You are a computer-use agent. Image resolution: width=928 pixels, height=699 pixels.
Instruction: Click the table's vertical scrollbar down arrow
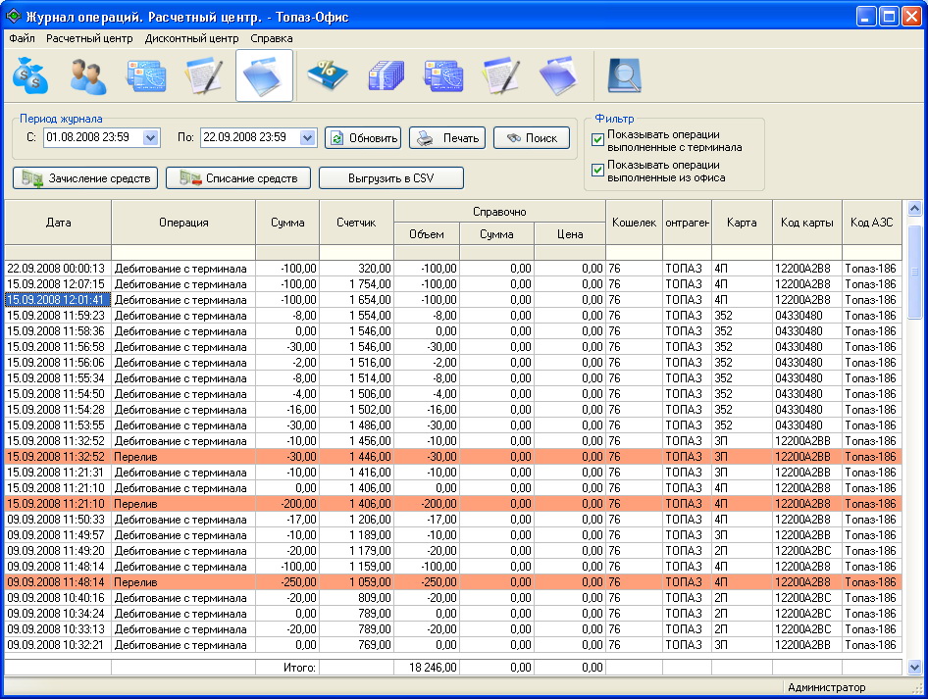[914, 667]
